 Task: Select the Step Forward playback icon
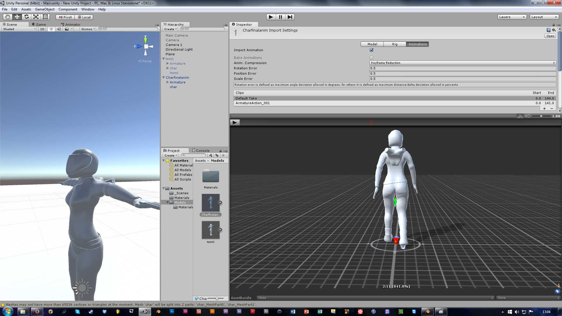[x=290, y=17]
